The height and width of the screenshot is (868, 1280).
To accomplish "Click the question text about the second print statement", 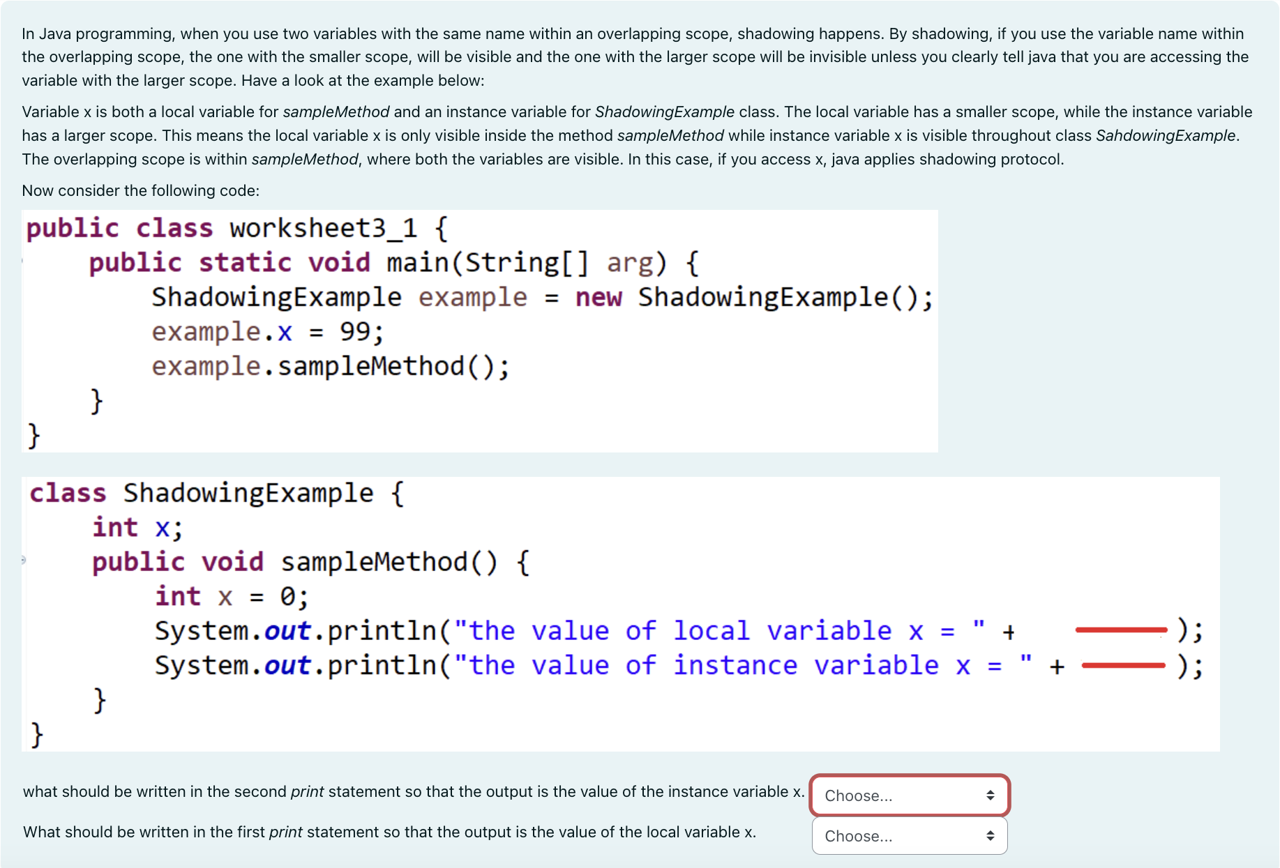I will (412, 791).
